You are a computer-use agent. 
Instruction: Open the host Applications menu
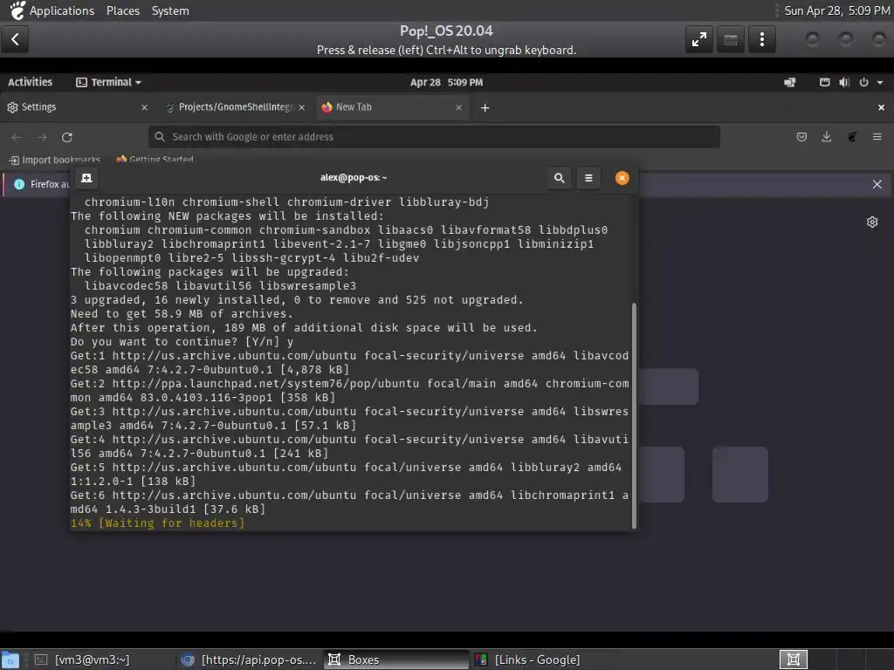(x=52, y=10)
